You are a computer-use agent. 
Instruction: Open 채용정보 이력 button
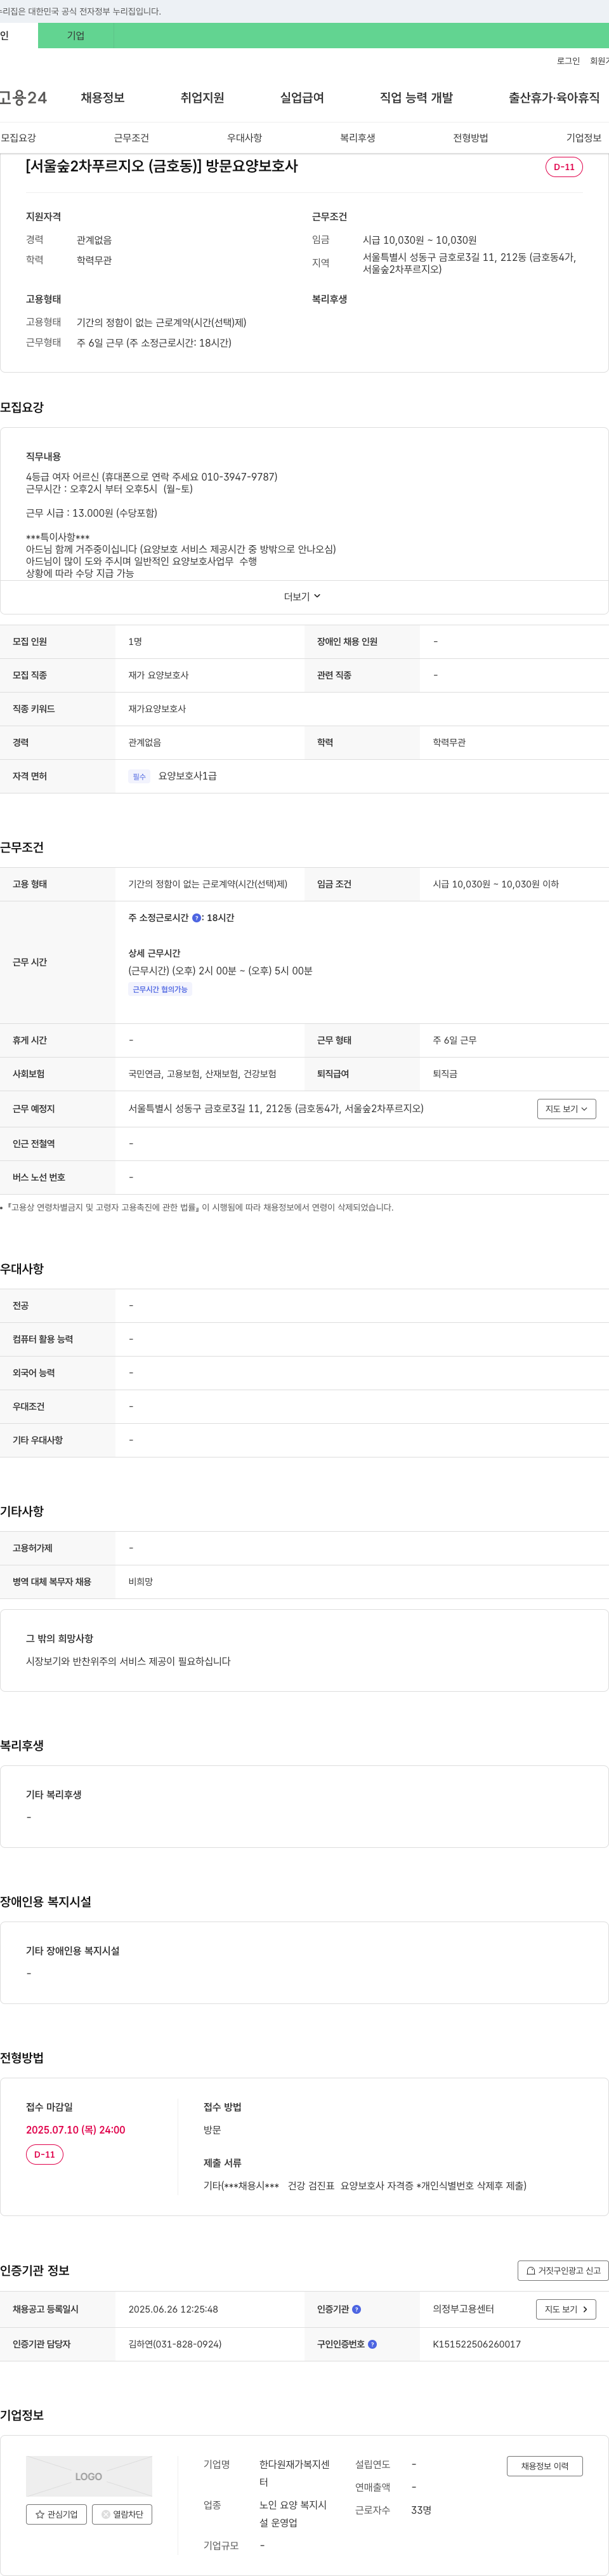[x=544, y=2466]
